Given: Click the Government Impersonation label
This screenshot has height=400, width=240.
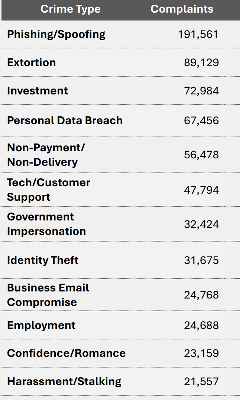Looking at the screenshot, I should [46, 224].
